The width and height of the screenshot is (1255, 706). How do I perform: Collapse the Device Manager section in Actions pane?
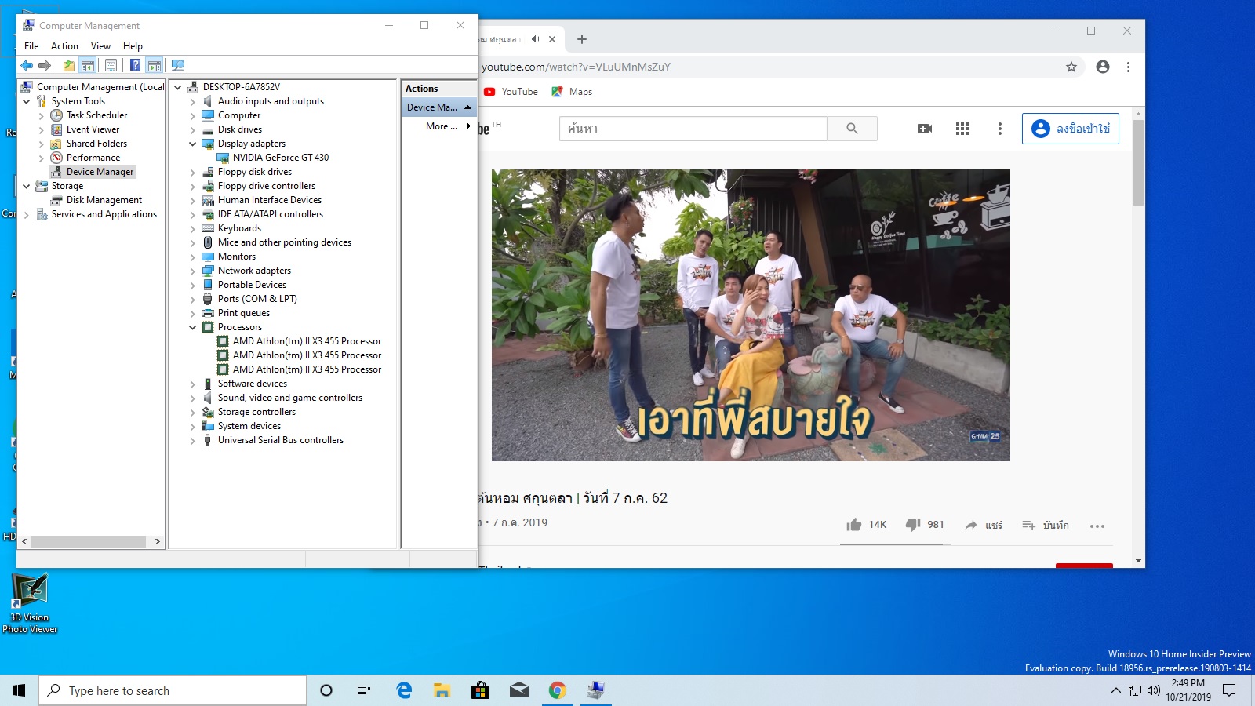468,107
